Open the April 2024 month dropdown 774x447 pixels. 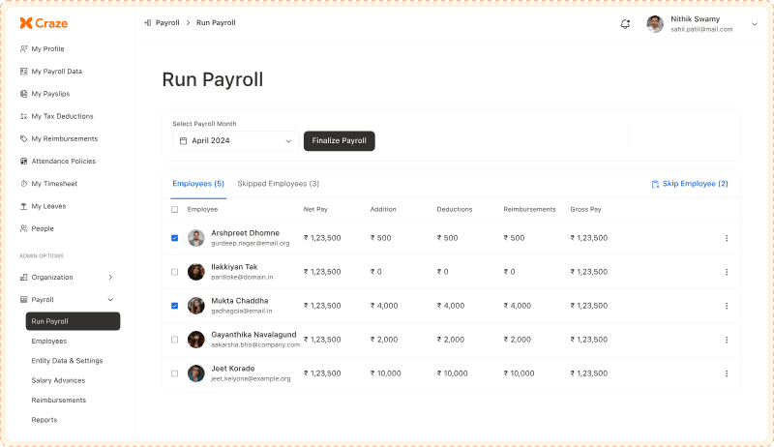(x=235, y=140)
